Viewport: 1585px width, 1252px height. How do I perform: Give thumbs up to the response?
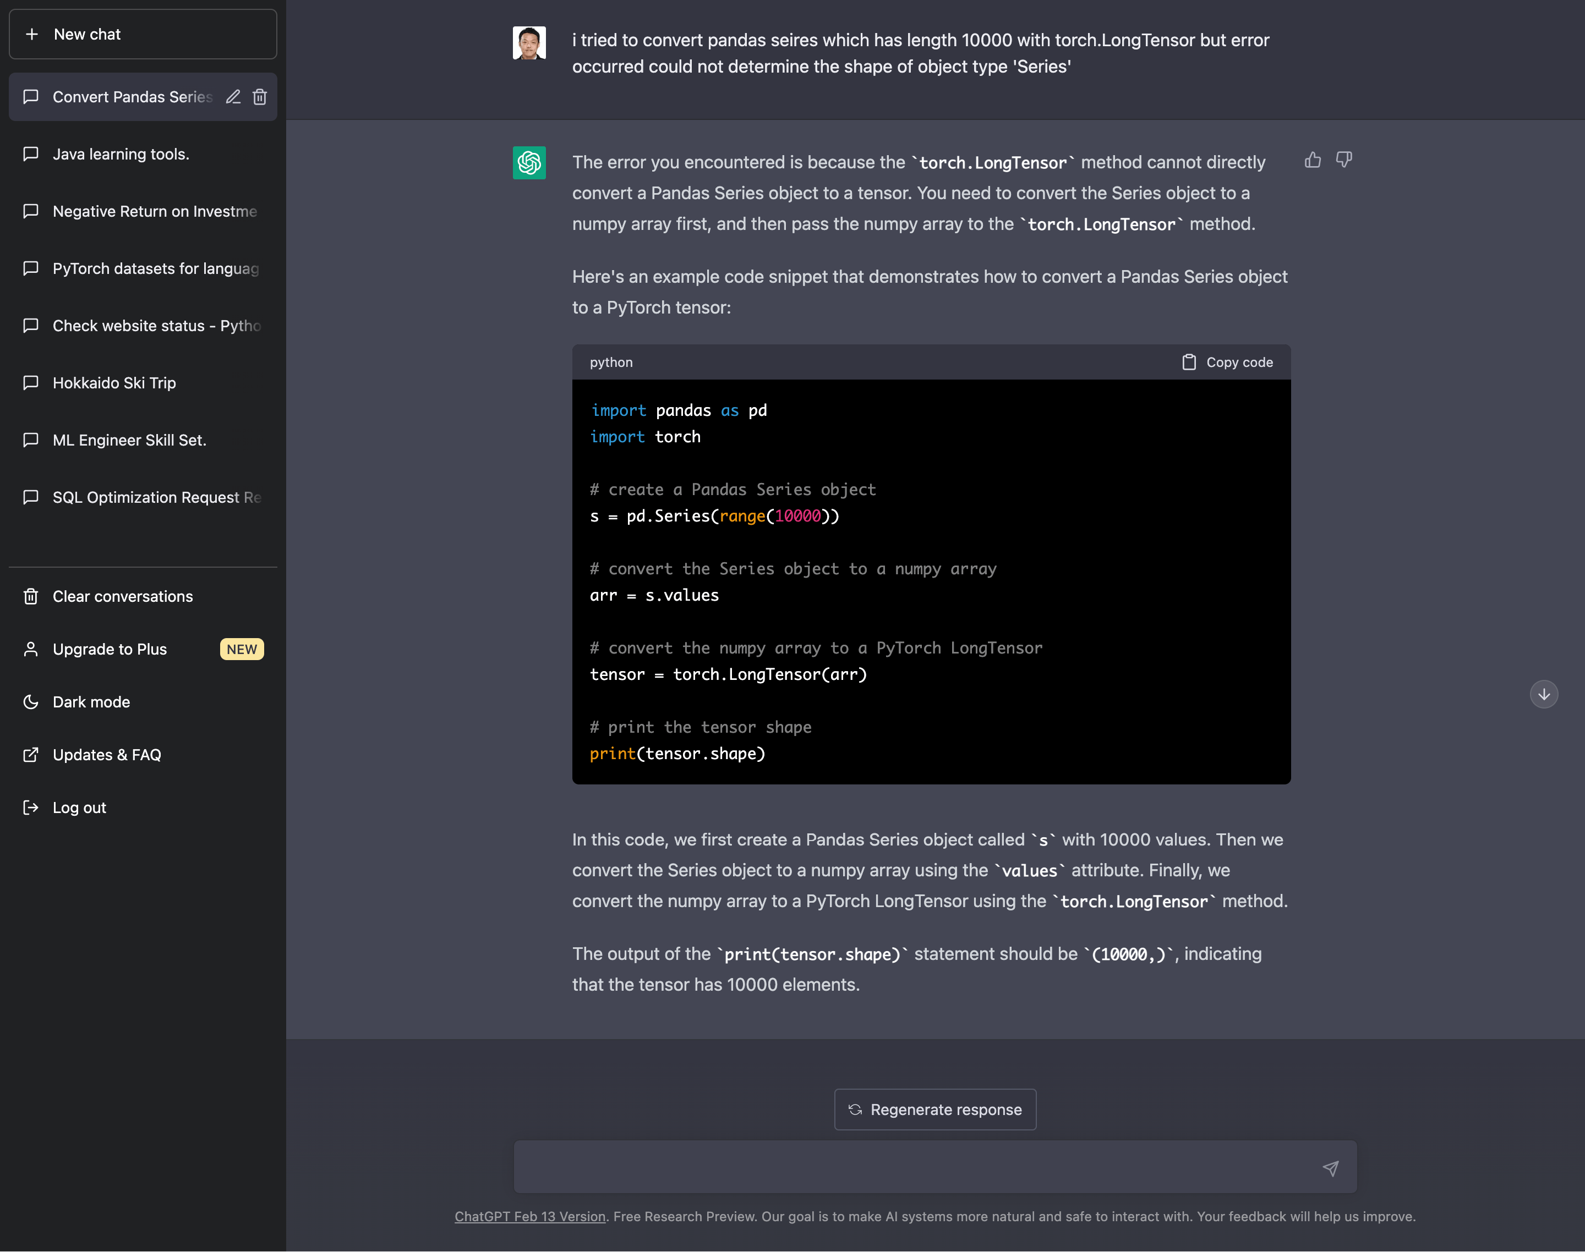[x=1313, y=160]
